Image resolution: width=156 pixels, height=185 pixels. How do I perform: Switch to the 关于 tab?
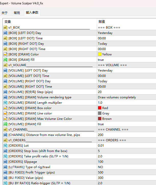click(5, 13)
